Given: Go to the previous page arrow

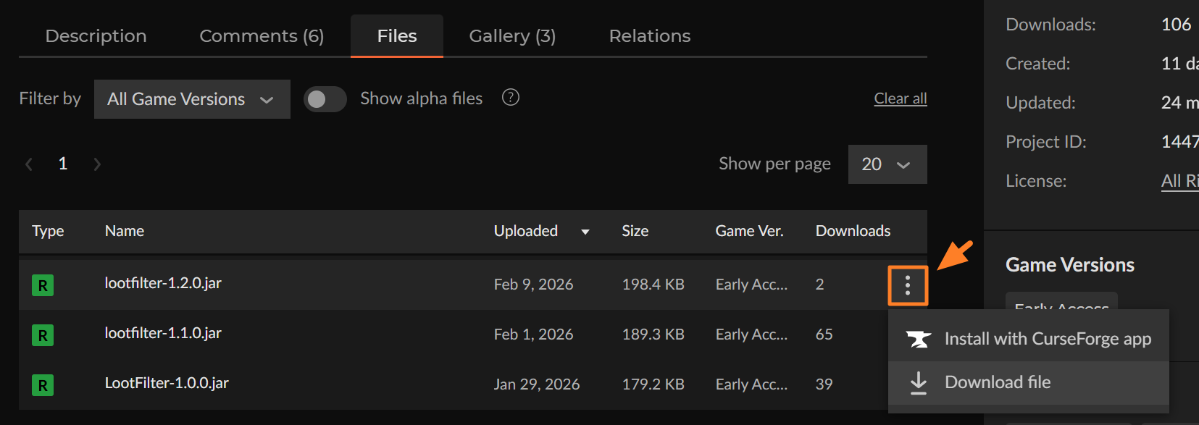Looking at the screenshot, I should pos(29,164).
